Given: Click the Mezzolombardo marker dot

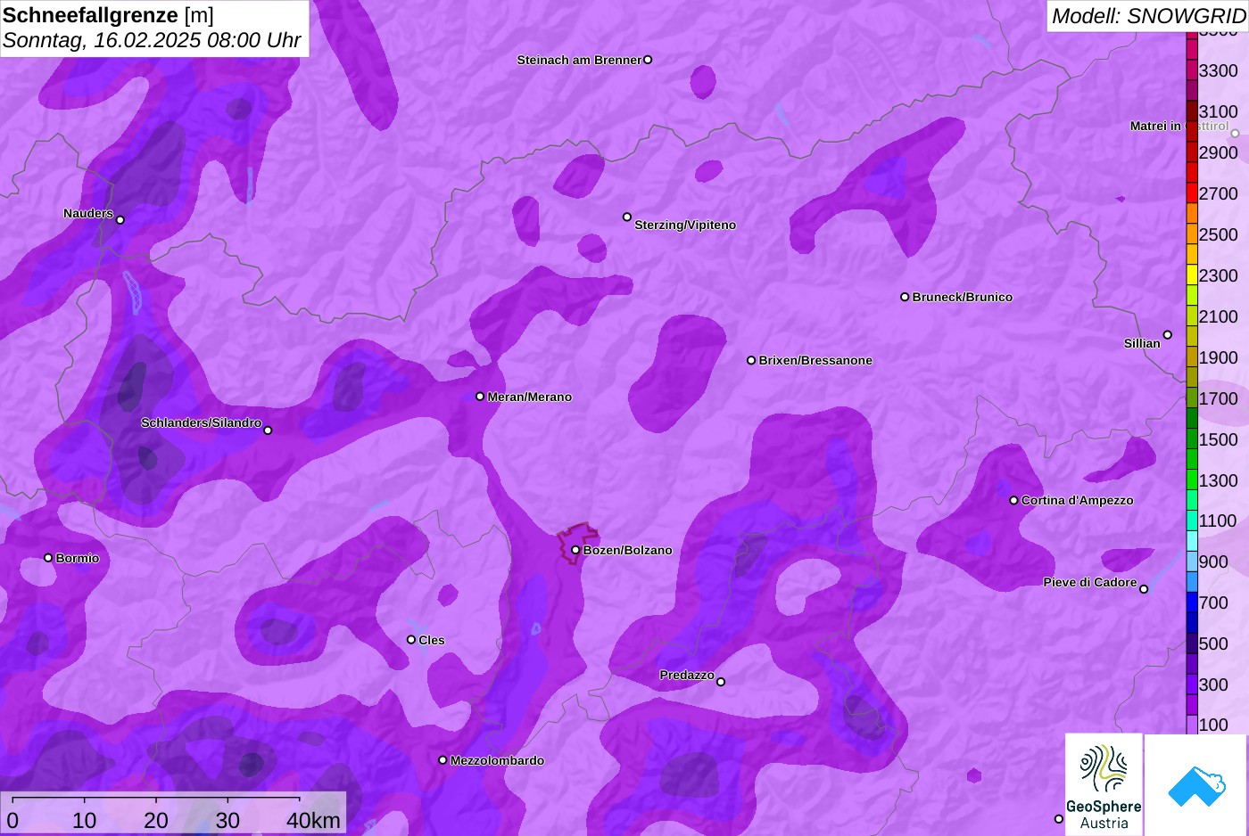Looking at the screenshot, I should tap(443, 760).
